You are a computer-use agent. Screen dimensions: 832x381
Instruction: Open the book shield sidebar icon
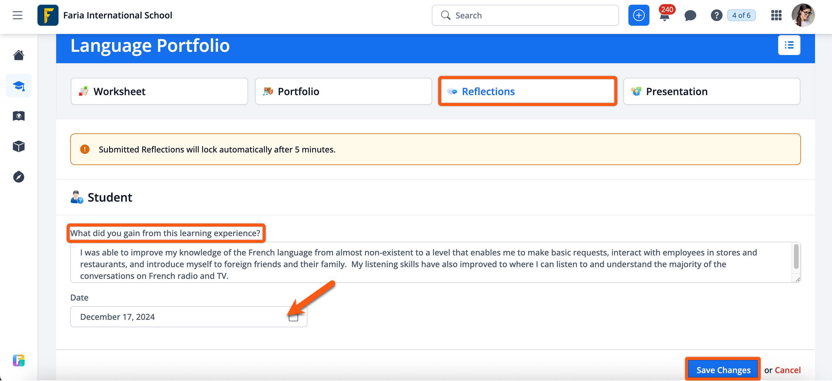pos(19,116)
